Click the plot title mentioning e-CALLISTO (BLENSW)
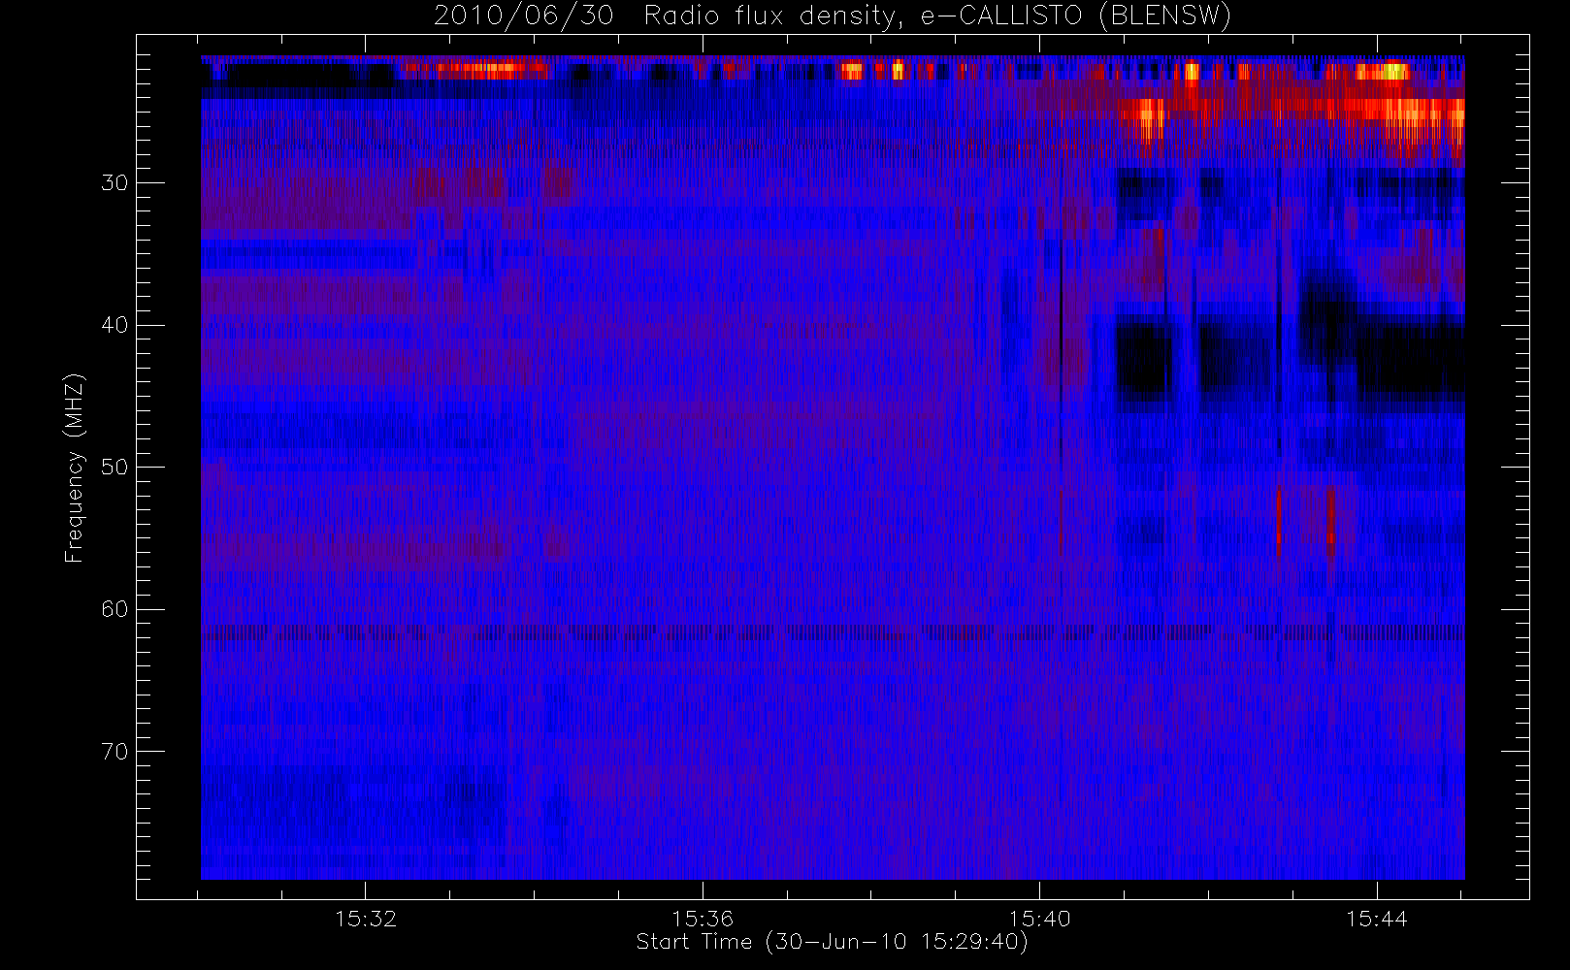1570x970 pixels. (x=832, y=16)
